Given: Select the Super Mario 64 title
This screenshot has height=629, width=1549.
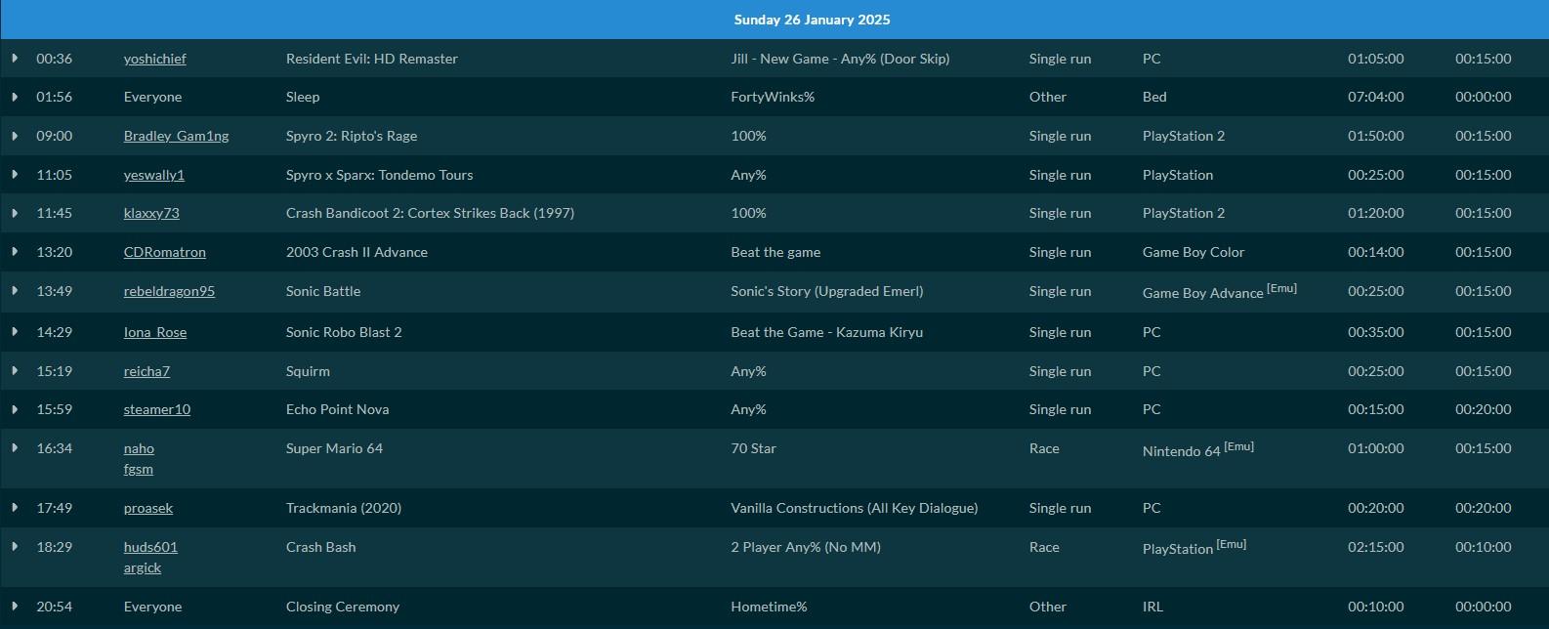Looking at the screenshot, I should [x=334, y=448].
